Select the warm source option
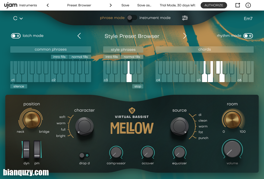The image size is (264, 179). tap(203, 126)
